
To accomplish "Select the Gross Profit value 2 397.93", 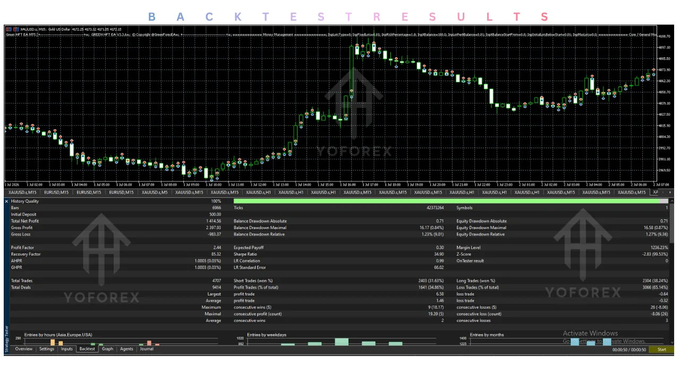I will 214,228.
